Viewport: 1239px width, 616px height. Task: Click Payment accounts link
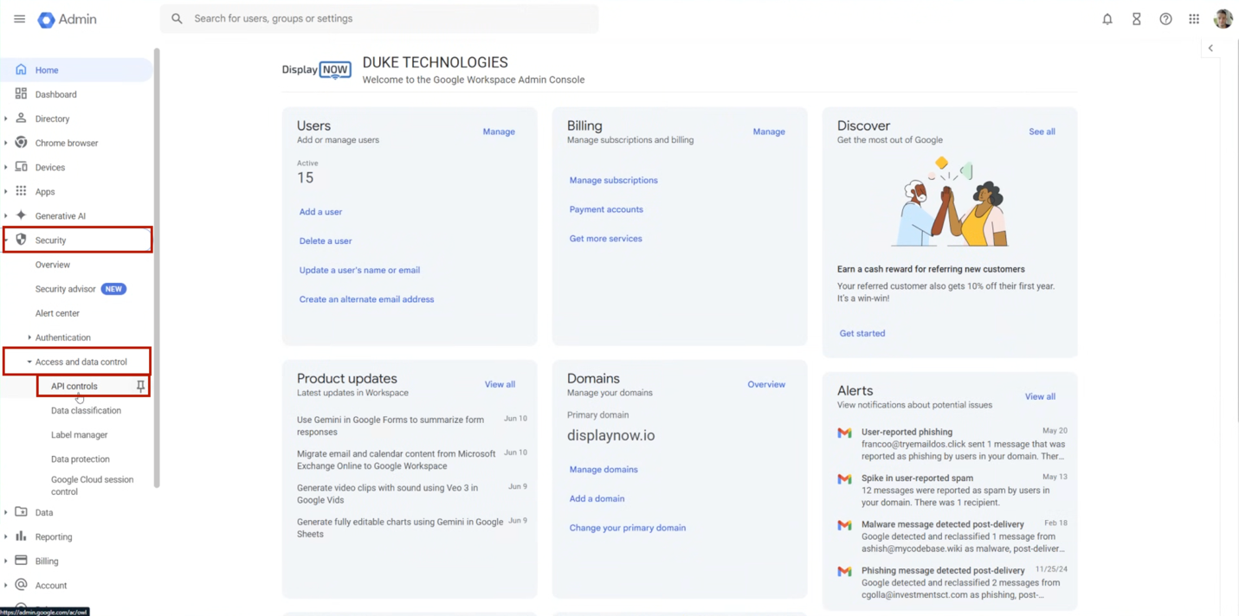tap(606, 209)
